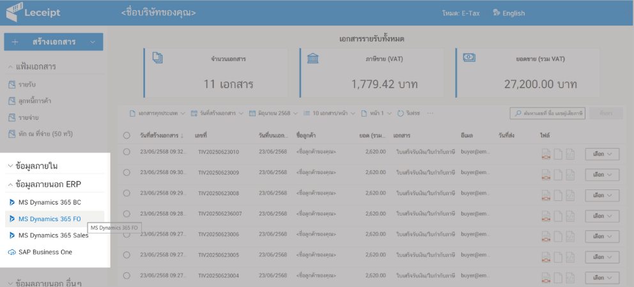Image resolution: width=634 pixels, height=287 pixels.
Task: Click the ค้นหา search button
Action: 606,114
